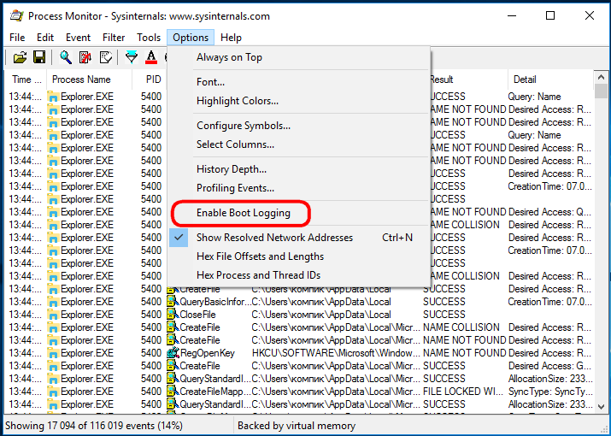Open the Help menu
The height and width of the screenshot is (436, 611).
coord(231,38)
